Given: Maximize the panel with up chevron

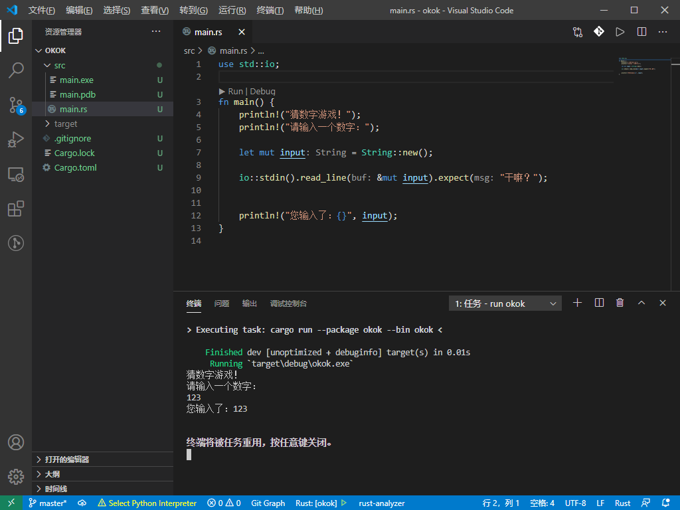Looking at the screenshot, I should click(x=641, y=303).
